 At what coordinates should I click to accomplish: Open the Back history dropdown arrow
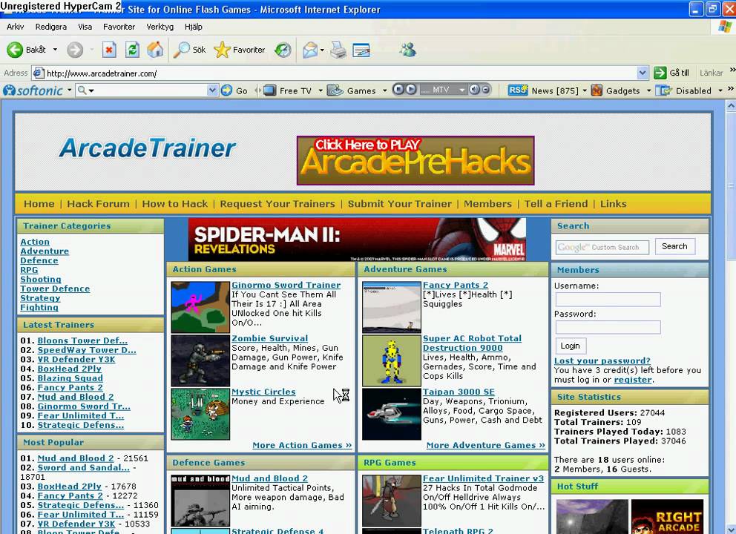pyautogui.click(x=55, y=49)
